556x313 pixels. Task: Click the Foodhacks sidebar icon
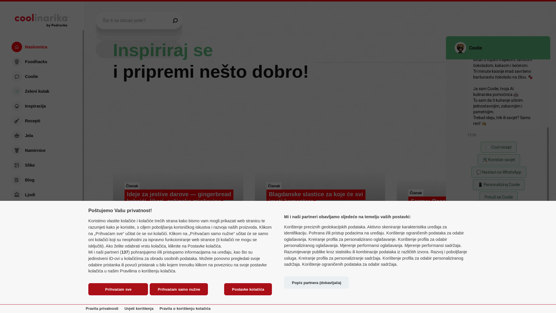(x=17, y=62)
